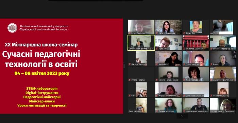The height and width of the screenshot is (123, 238).
Task: Select the video tile of Світлана Кушнір
Action: 223,90
